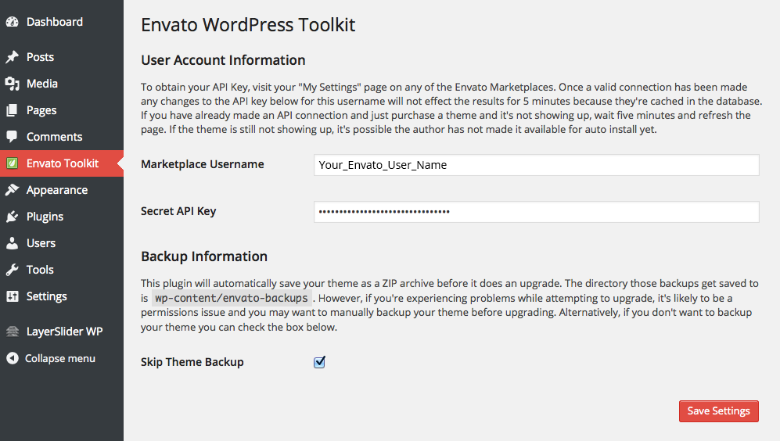Uncheck the Skip Theme Backup checkbox
The image size is (780, 441).
[319, 362]
